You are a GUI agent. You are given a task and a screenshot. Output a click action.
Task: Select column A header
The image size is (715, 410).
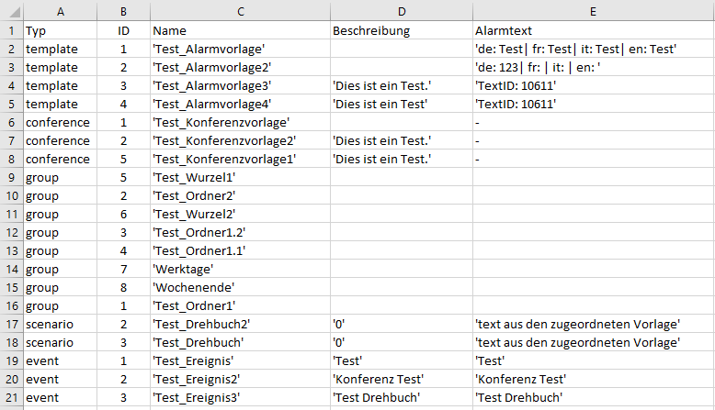click(60, 11)
